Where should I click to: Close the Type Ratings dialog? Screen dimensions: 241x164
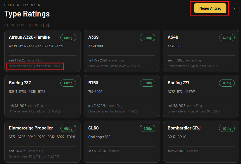click(234, 8)
